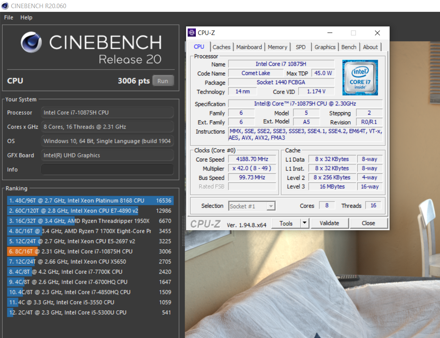Switch to the Caches tab in CPU-Z

click(221, 47)
